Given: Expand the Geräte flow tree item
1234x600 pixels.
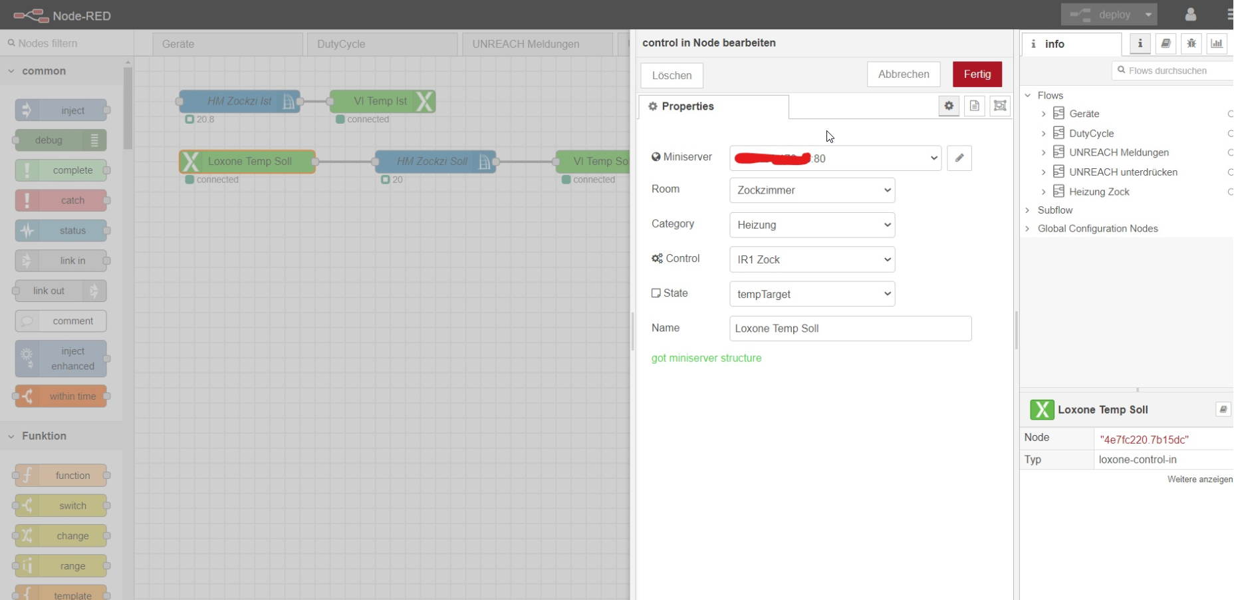Looking at the screenshot, I should click(x=1044, y=114).
